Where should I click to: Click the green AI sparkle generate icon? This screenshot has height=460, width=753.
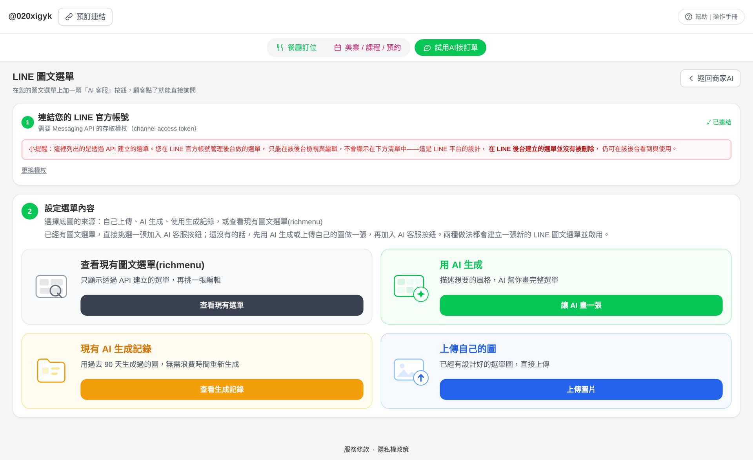tap(411, 288)
